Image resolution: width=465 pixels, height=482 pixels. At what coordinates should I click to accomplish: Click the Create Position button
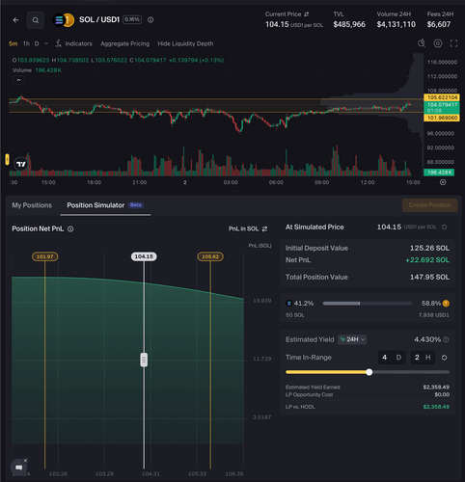(429, 205)
